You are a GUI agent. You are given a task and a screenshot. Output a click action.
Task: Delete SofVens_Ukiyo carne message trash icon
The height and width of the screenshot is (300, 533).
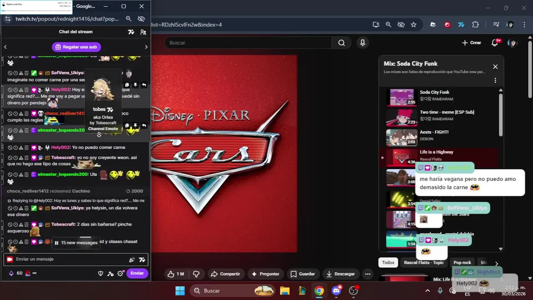point(26,73)
